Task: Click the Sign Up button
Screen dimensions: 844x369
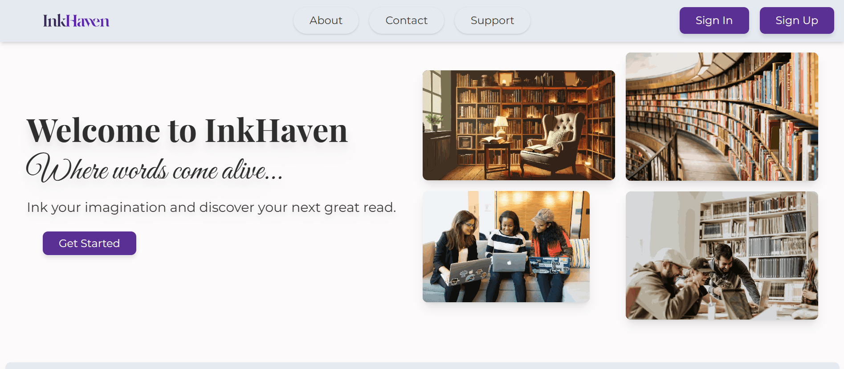Action: click(x=797, y=20)
